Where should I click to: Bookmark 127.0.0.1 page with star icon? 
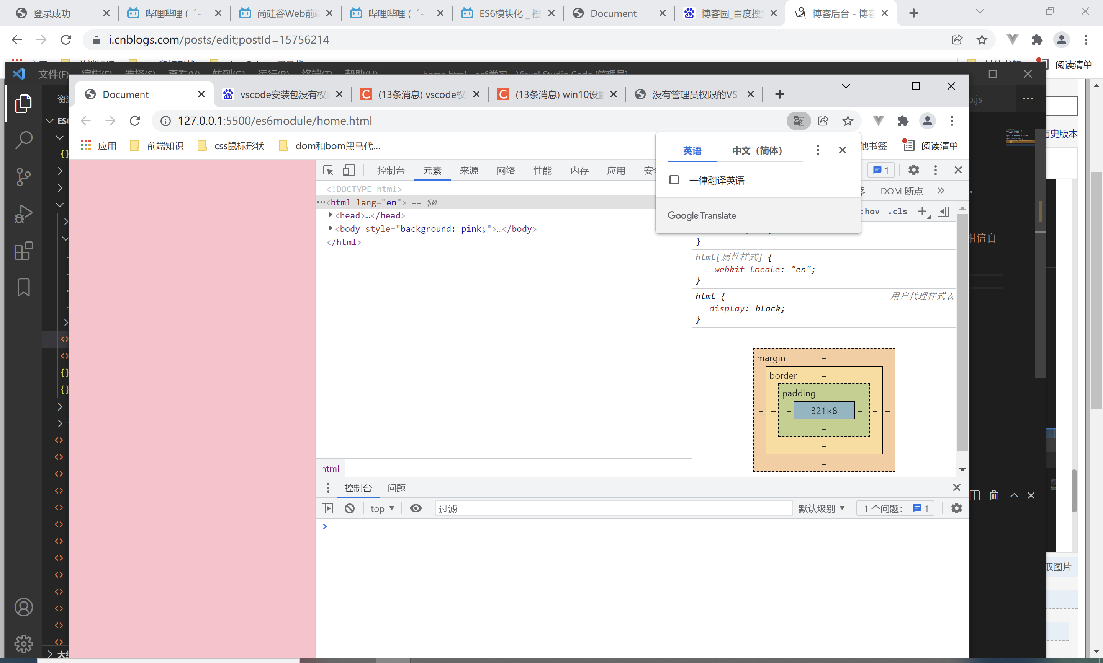tap(848, 121)
